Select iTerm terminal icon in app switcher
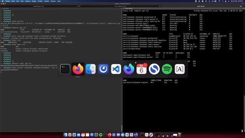Image resolution: width=245 pixels, height=138 pixels. pyautogui.click(x=65, y=69)
